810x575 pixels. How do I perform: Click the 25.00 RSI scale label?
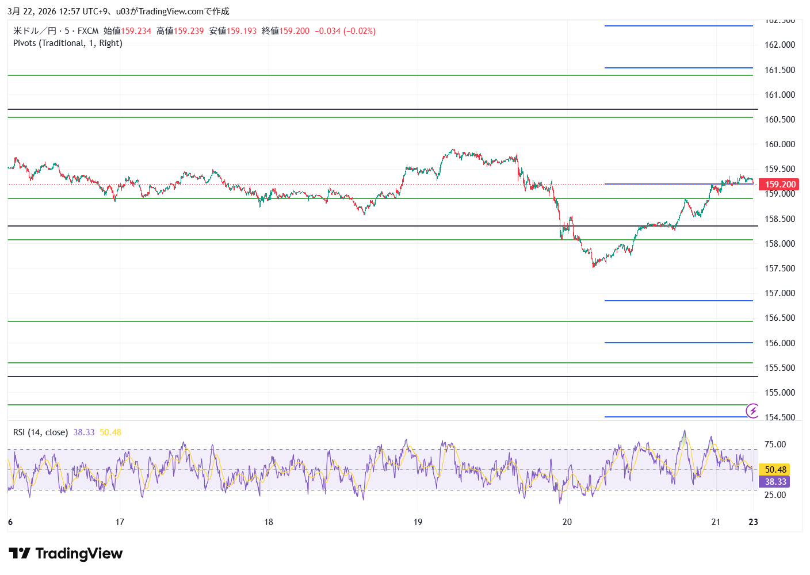pos(775,495)
